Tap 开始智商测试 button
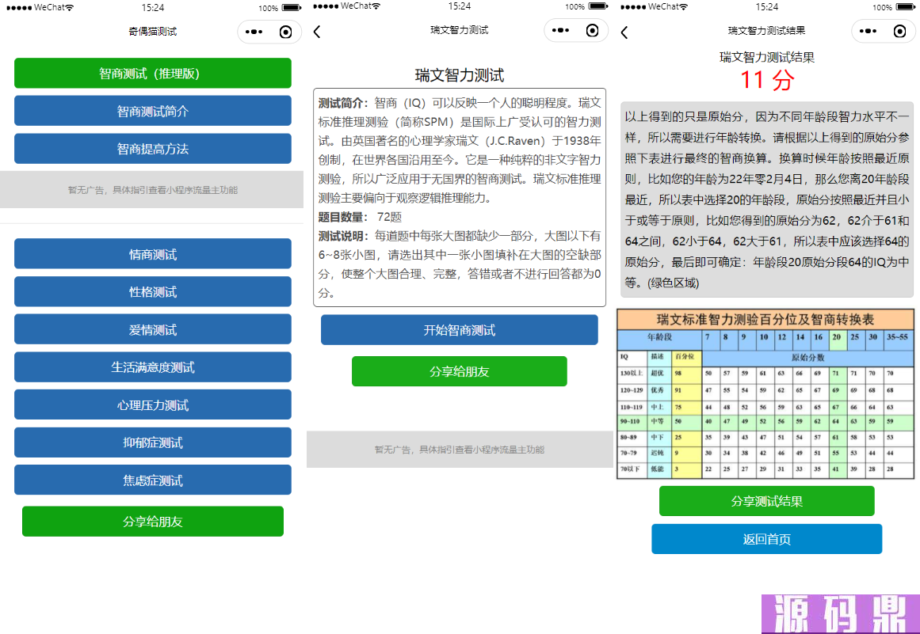Image resolution: width=920 pixels, height=634 pixels. tap(460, 330)
